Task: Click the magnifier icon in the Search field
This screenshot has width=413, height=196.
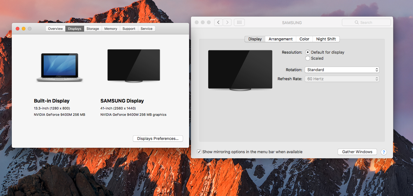Action: coord(357,22)
